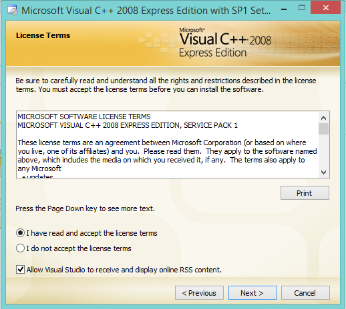
Task: Maximize the setup window
Action: [302, 8]
